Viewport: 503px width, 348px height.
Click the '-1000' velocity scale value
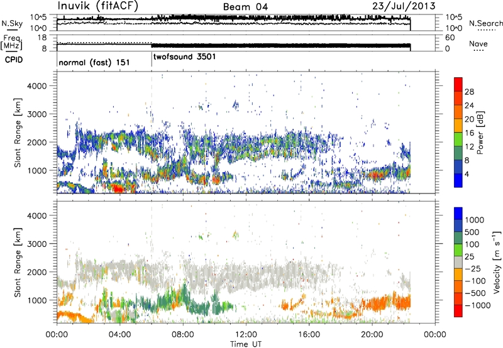tap(478, 305)
